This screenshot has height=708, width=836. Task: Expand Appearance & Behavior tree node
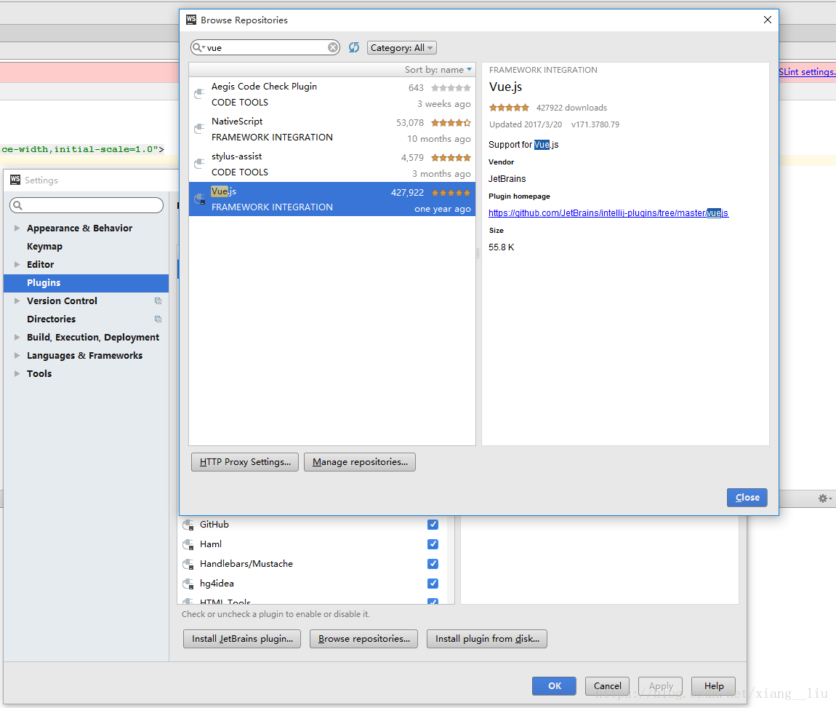point(17,228)
